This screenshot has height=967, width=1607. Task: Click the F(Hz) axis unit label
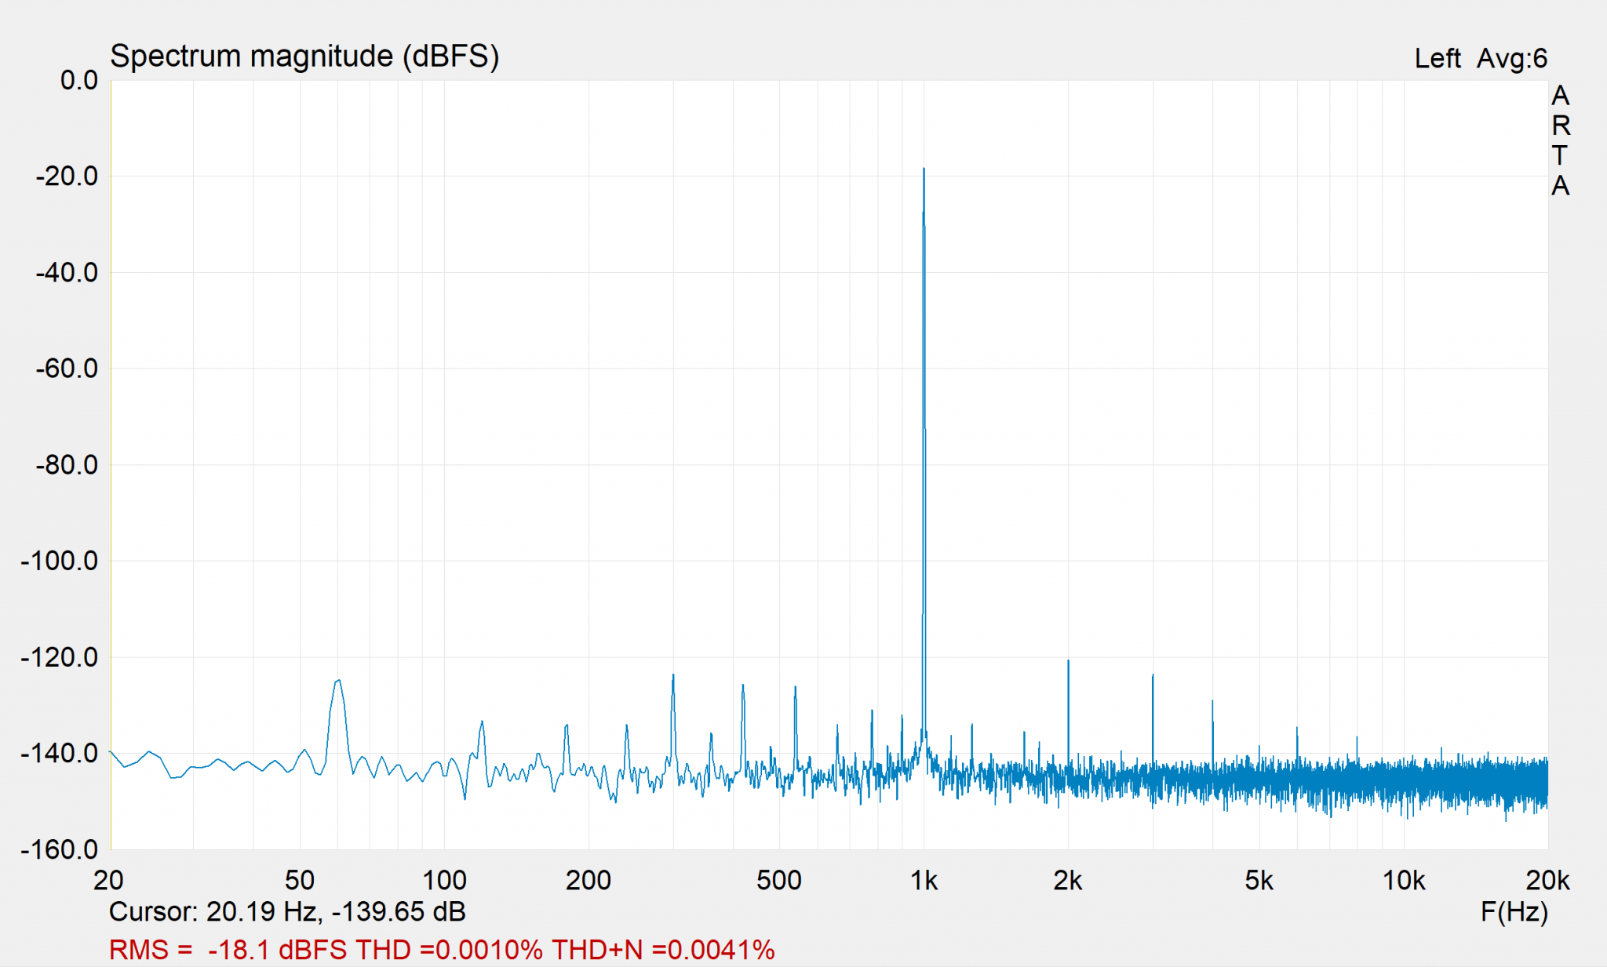coord(1514,912)
